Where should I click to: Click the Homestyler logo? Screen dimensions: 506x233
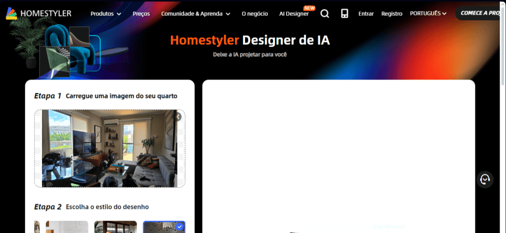point(39,13)
